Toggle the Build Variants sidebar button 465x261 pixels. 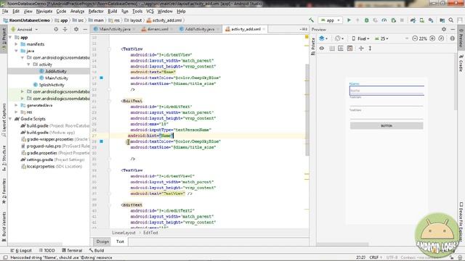click(4, 226)
